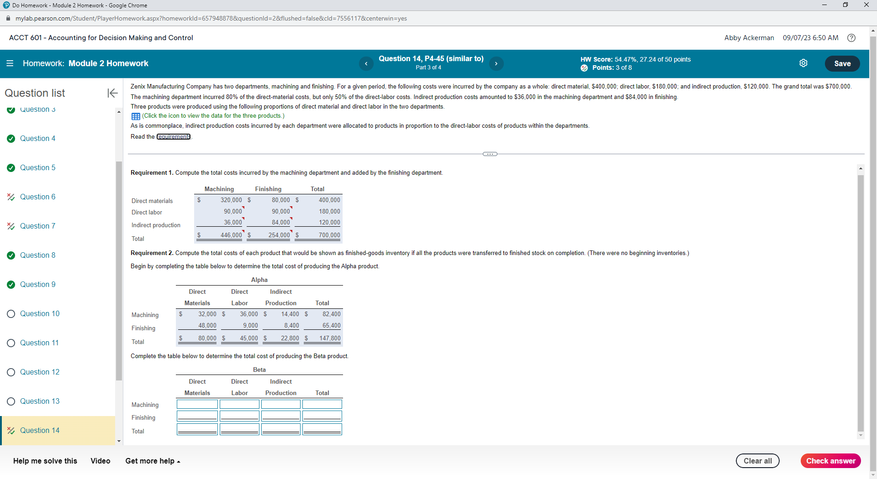
Task: Click the Clear all button
Action: coord(758,461)
